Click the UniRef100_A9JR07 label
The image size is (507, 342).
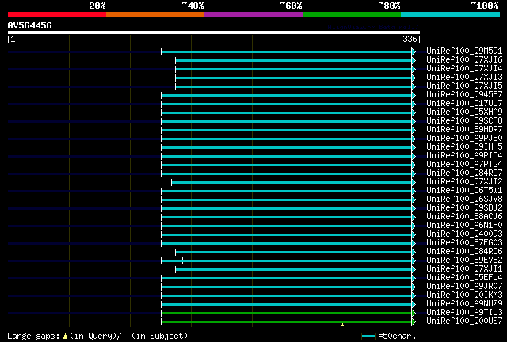click(x=464, y=287)
